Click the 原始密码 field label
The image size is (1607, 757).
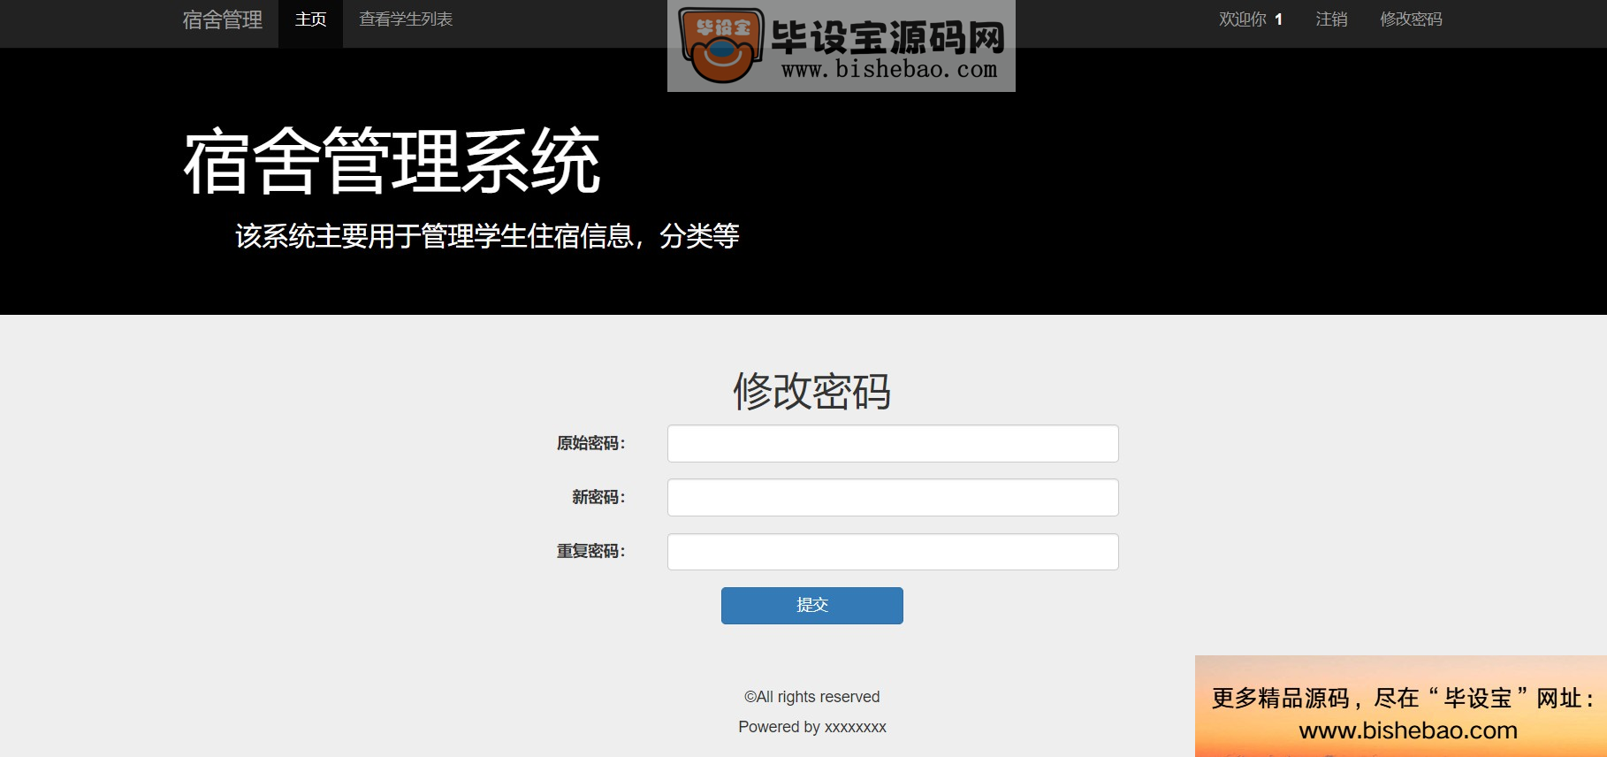pos(590,443)
